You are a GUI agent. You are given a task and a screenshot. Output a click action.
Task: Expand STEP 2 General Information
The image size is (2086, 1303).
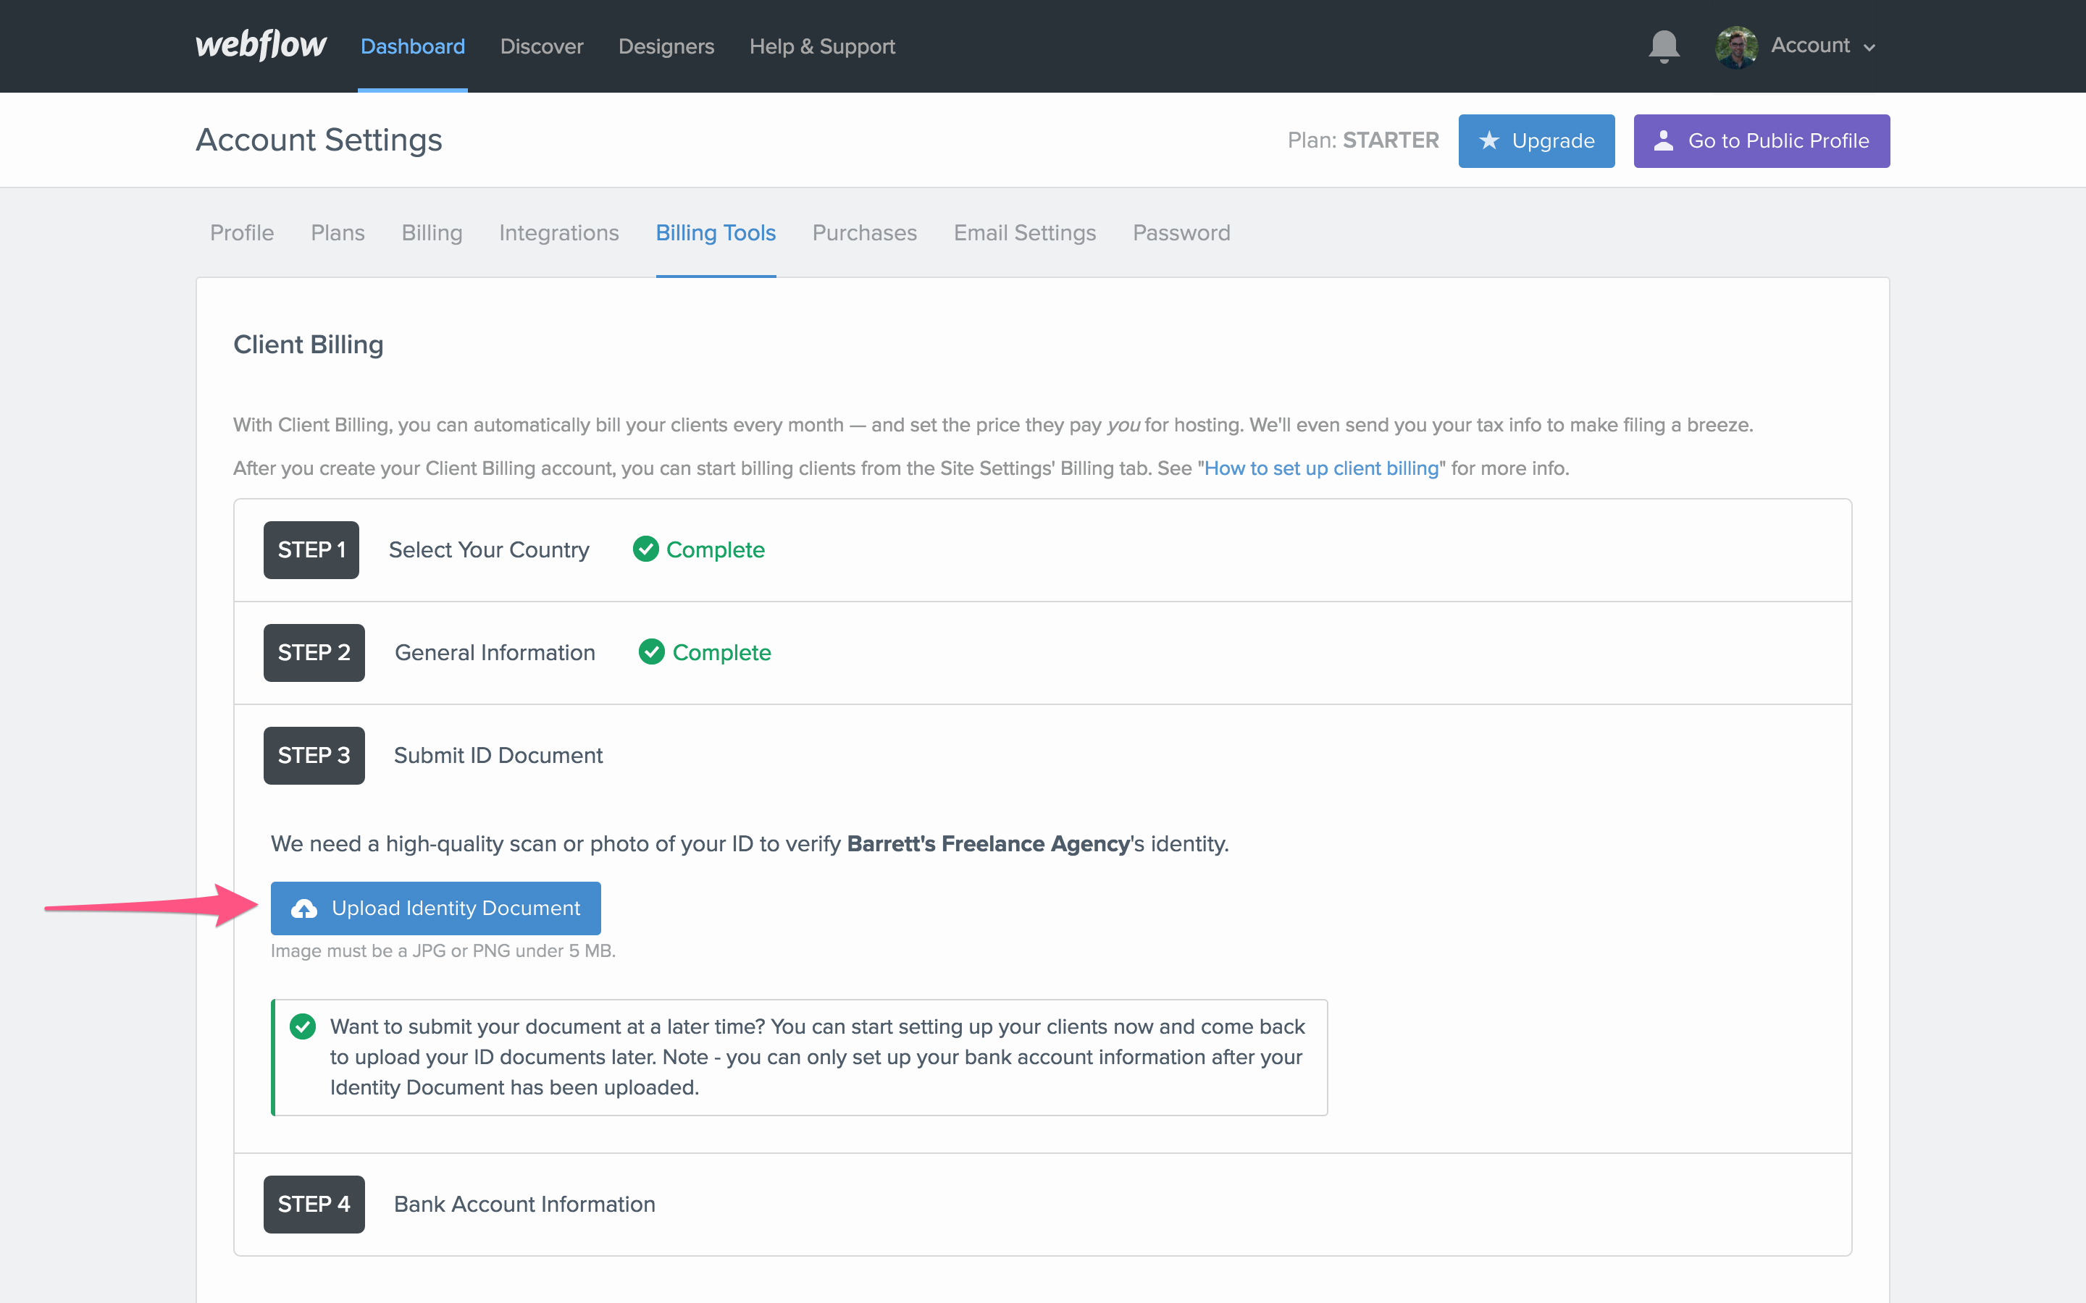point(1042,652)
